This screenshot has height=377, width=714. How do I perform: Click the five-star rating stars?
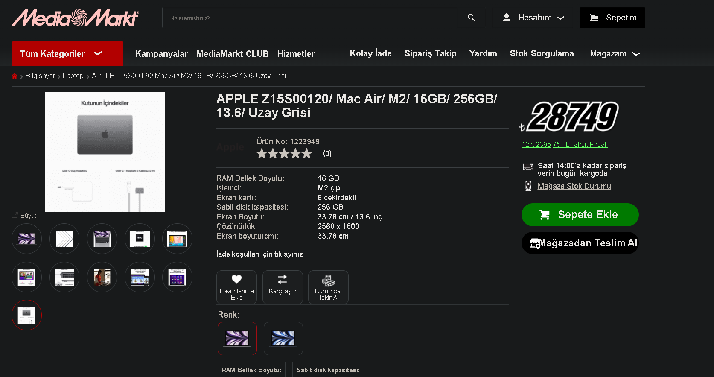[x=284, y=154]
